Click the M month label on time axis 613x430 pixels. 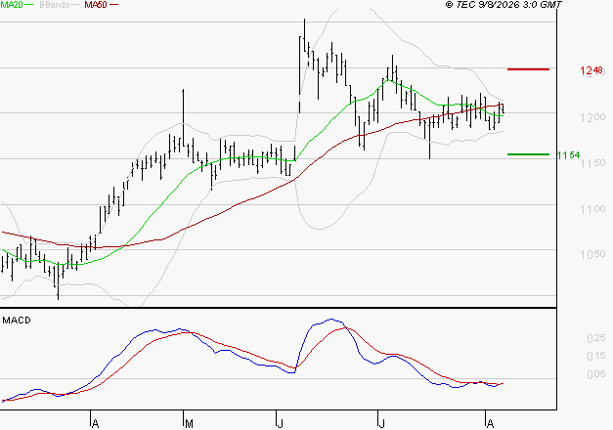pos(189,424)
